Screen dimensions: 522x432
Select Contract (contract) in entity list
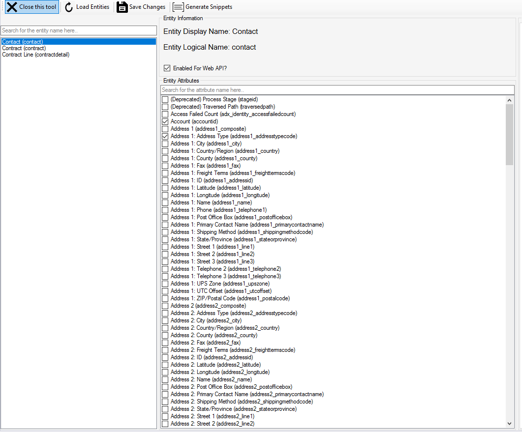click(x=24, y=48)
